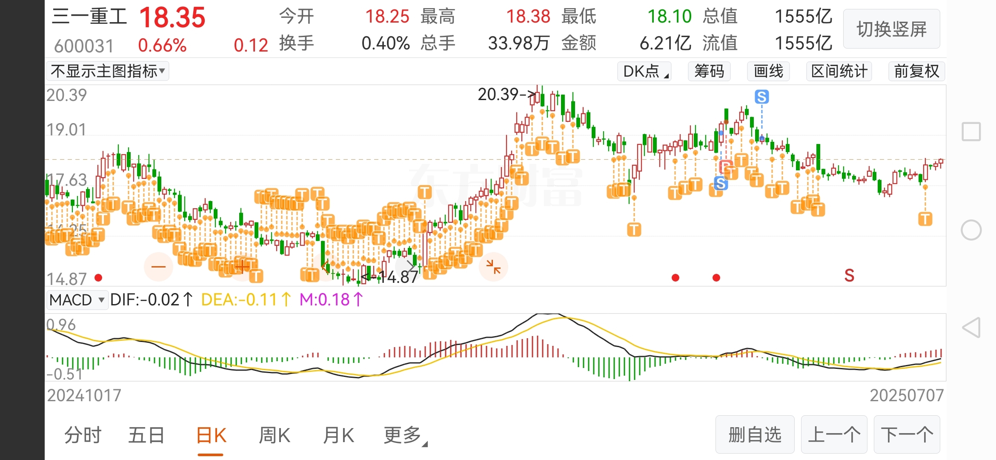
Task: Tap the percent change 0.66%
Action: [162, 45]
